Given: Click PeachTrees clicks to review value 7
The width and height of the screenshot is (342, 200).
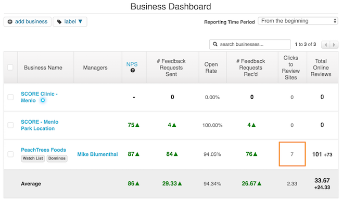Looking at the screenshot, I should point(292,154).
